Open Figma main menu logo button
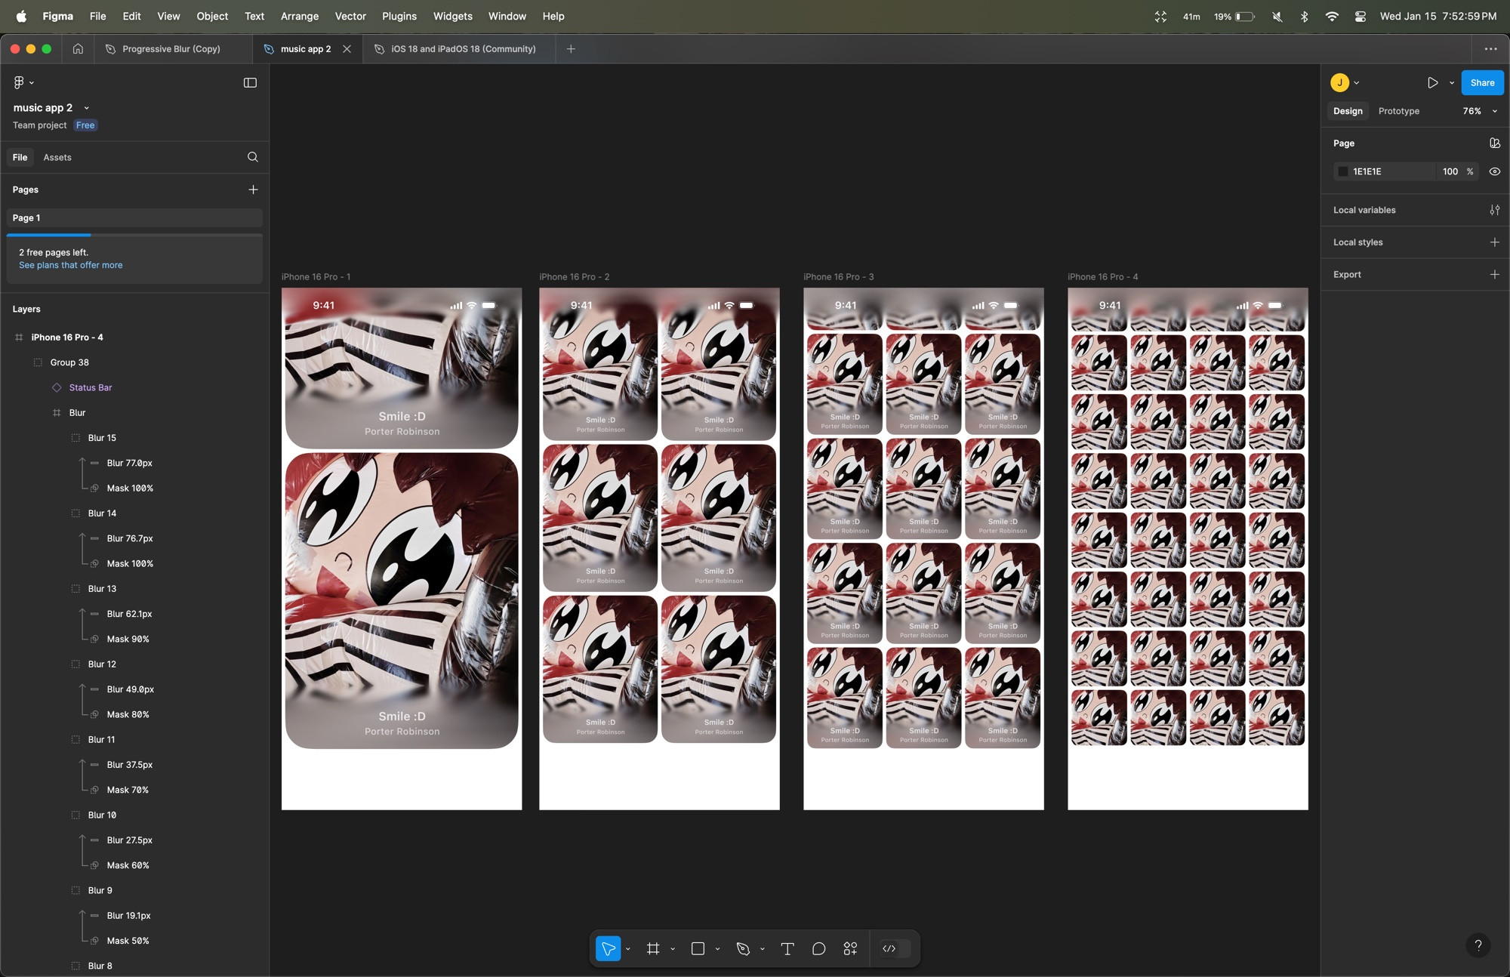Image resolution: width=1510 pixels, height=977 pixels. [x=19, y=82]
